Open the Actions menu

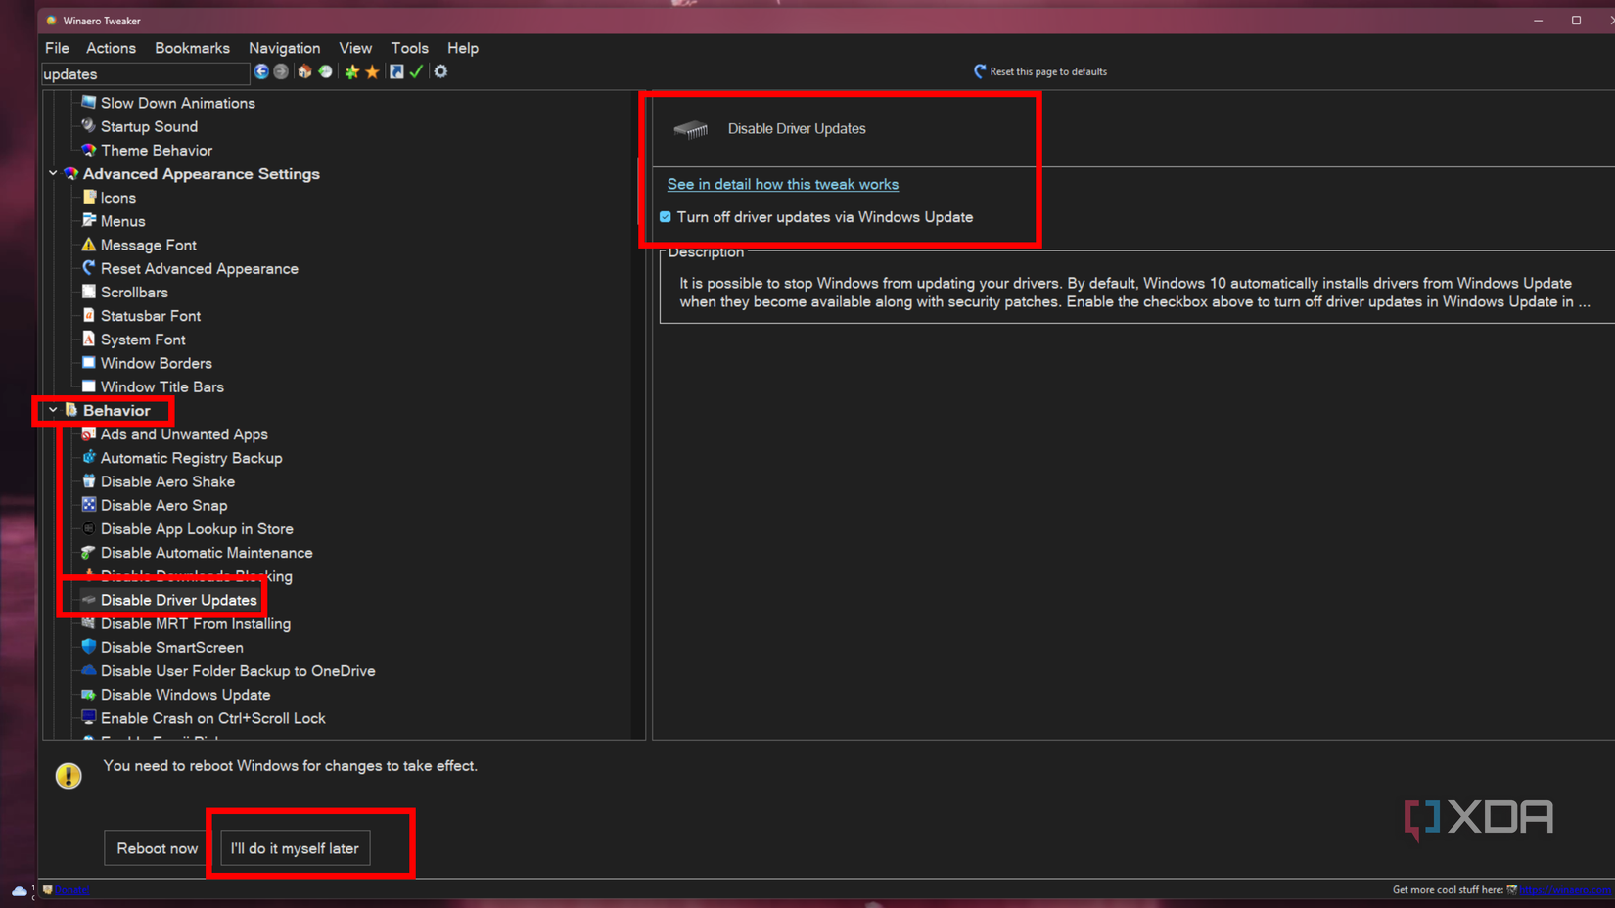click(111, 47)
